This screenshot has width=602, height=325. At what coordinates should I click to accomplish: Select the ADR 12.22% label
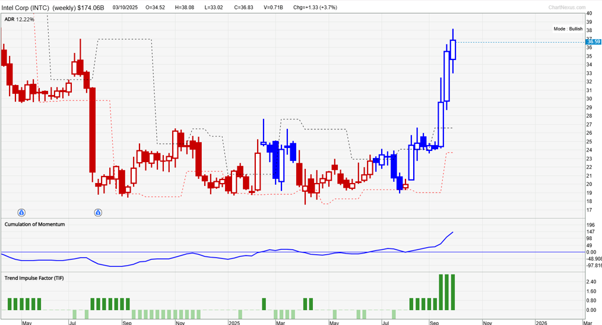pos(20,20)
